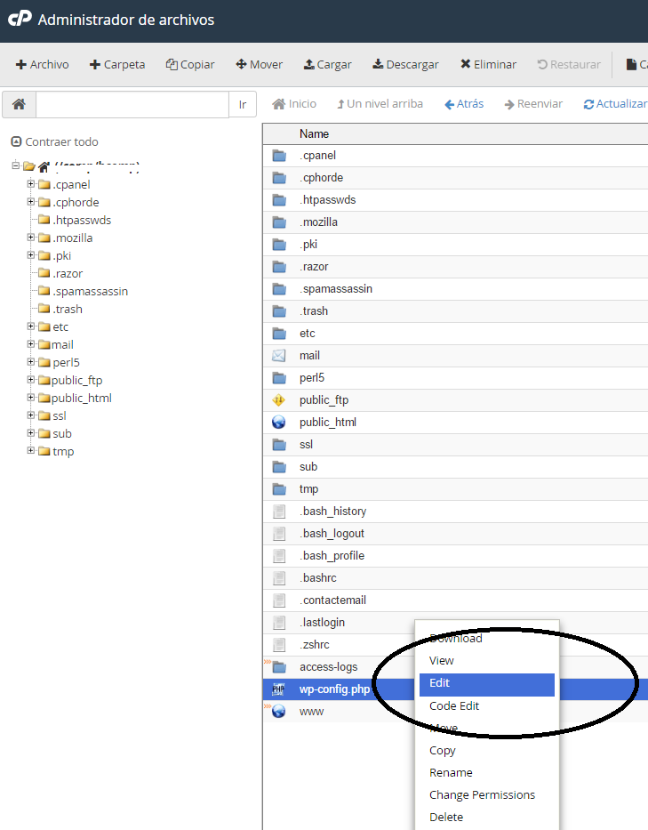Screen dimensions: 648x830
Task: Expand .cphorde in folder tree
Action: click(31, 202)
